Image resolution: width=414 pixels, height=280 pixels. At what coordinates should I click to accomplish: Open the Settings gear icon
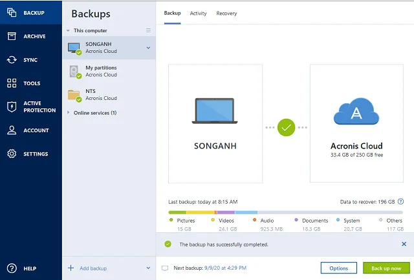[x=12, y=154]
